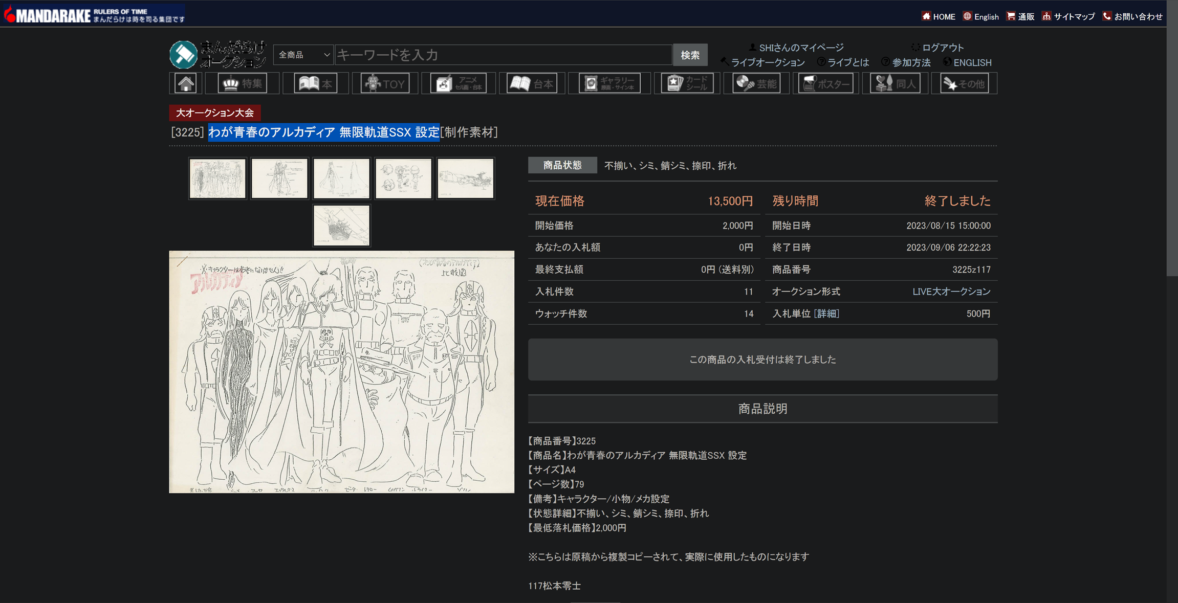1178x603 pixels.
Task: Click the home icon in category bar
Action: click(x=186, y=83)
